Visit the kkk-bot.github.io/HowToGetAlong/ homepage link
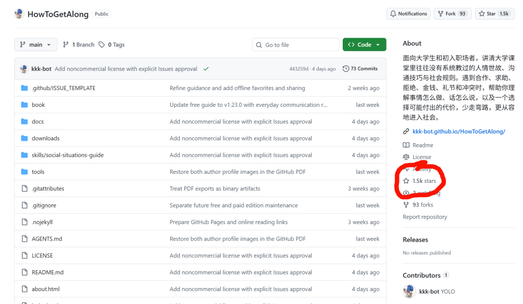 (459, 131)
